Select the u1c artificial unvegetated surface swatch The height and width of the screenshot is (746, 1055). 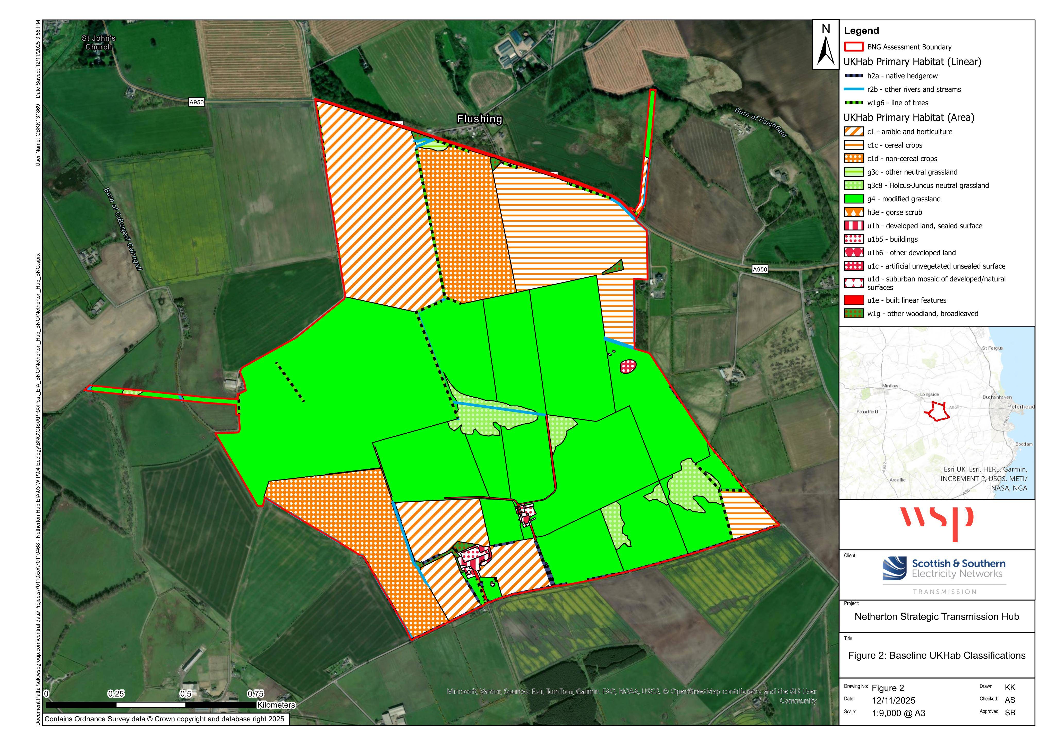(x=854, y=266)
